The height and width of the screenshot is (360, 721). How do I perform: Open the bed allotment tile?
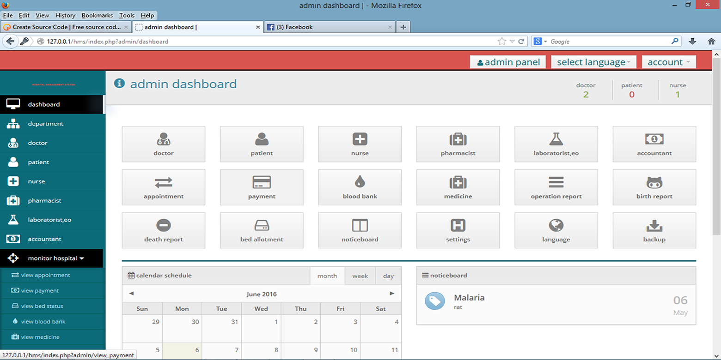click(262, 230)
